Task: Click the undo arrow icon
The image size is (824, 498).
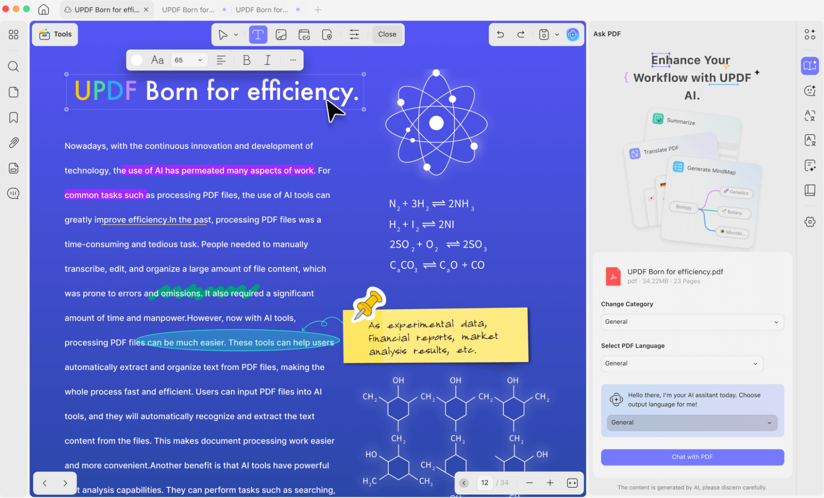Action: [500, 35]
